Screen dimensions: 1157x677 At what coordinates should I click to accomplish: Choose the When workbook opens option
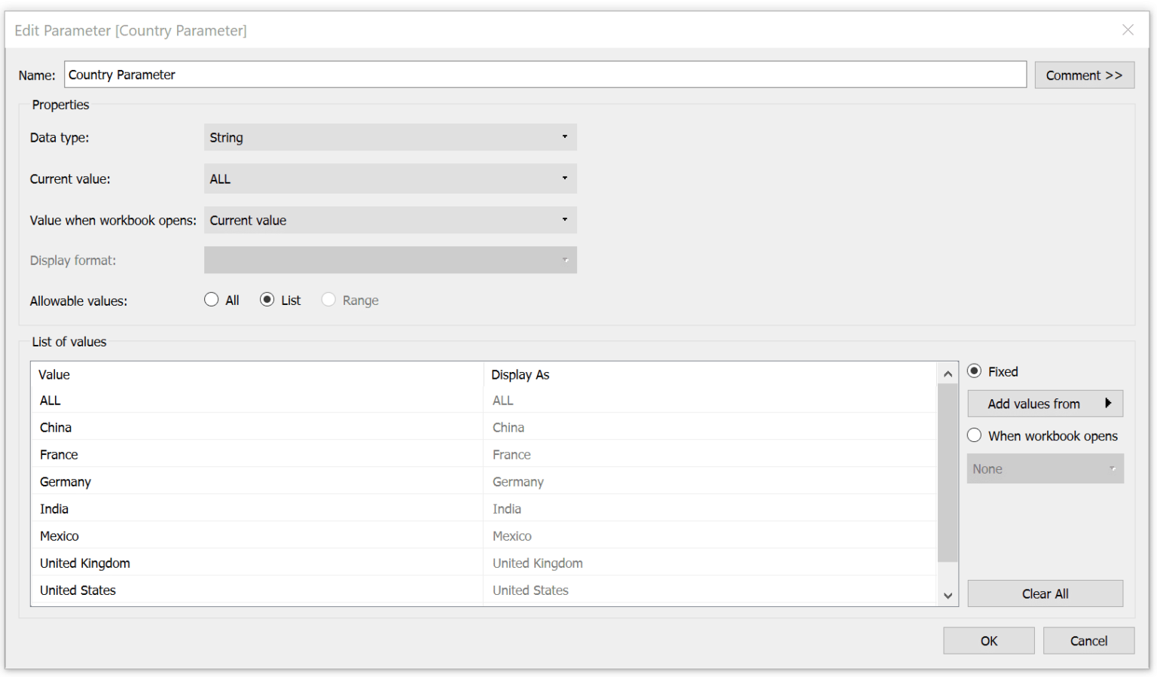pos(973,435)
